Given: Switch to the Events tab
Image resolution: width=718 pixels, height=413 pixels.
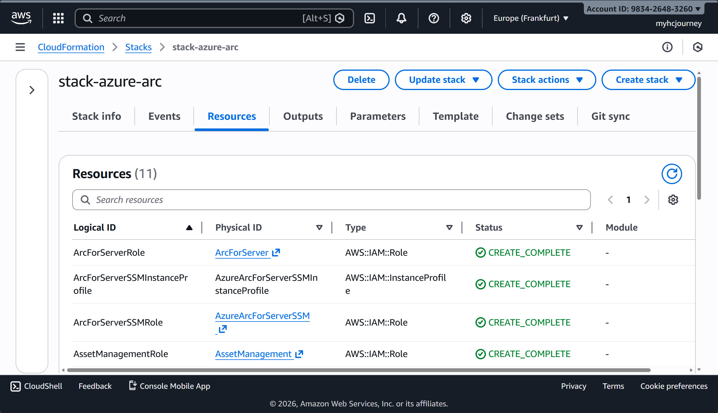Looking at the screenshot, I should (164, 116).
